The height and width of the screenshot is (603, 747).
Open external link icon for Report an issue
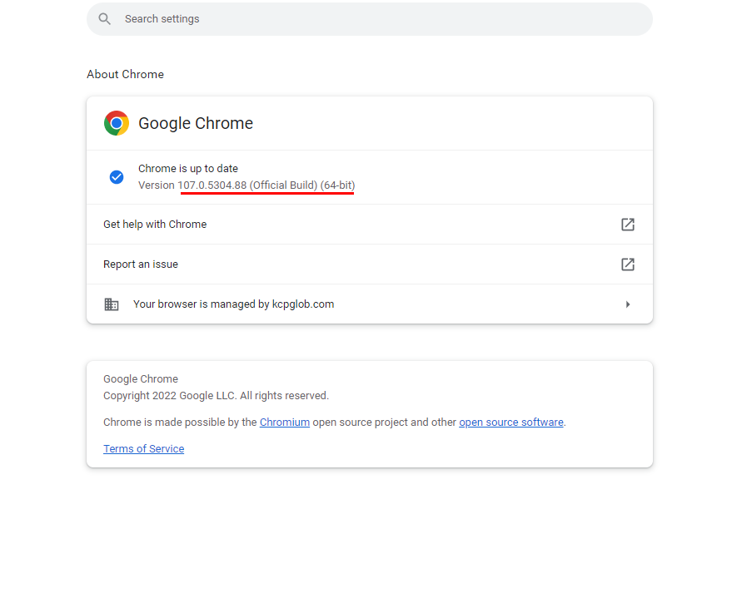point(628,264)
